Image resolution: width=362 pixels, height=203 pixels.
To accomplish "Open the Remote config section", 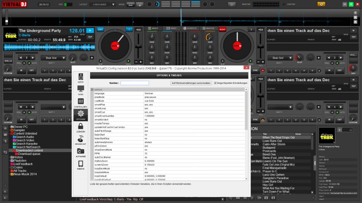I will pos(81,165).
